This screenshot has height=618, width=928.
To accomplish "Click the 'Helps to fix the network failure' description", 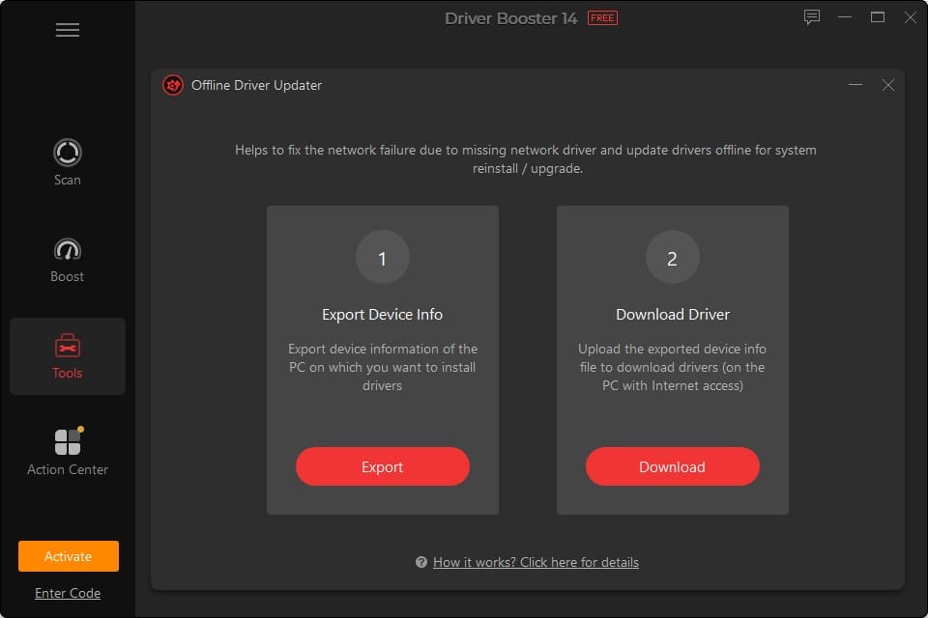I will pyautogui.click(x=526, y=159).
